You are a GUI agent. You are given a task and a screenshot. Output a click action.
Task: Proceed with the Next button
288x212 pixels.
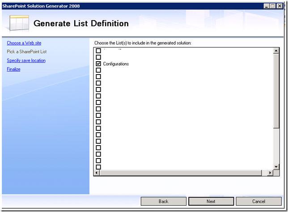click(211, 201)
